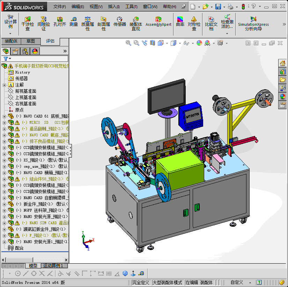Open the ConfigurationManager tab icon

pos(25,51)
